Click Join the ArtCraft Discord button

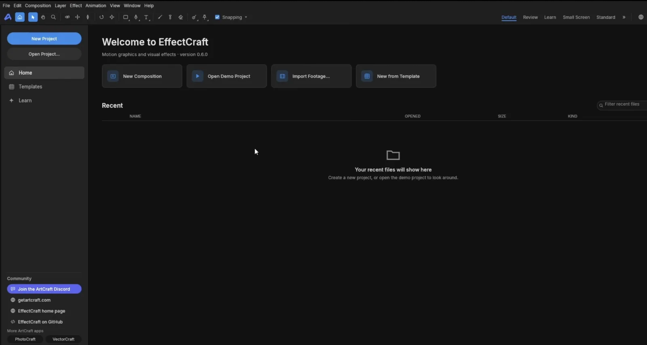(x=44, y=289)
